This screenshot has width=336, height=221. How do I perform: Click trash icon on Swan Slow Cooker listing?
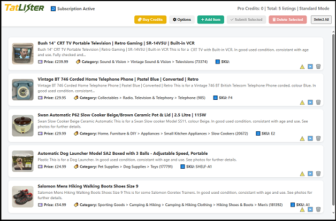pos(318,138)
